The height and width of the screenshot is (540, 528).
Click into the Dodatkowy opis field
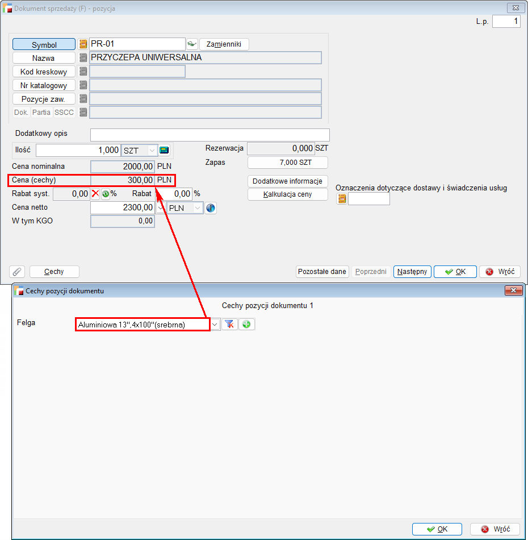[209, 135]
